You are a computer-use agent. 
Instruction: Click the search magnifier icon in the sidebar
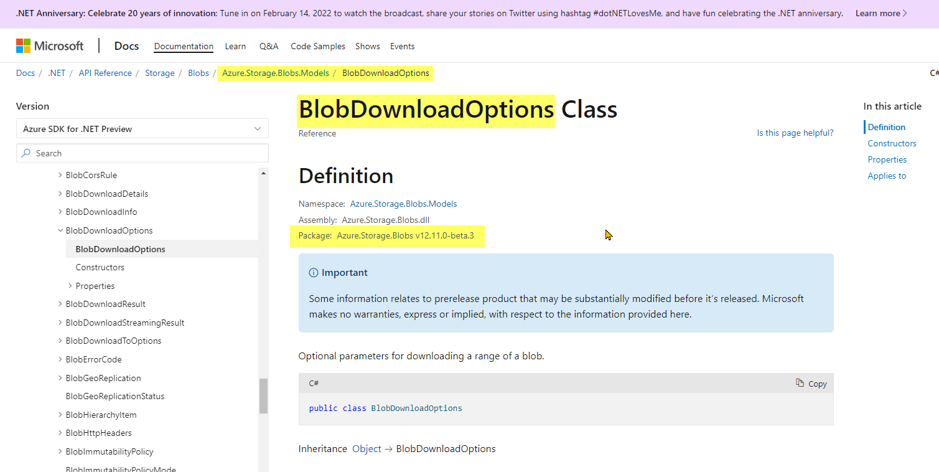[26, 153]
